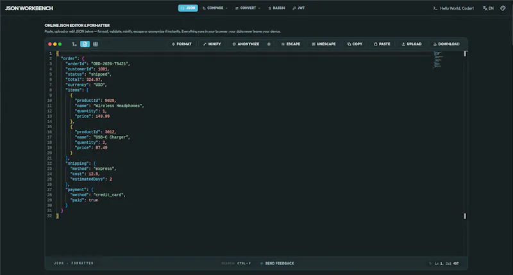Click the page heading Online JSON Editor & Formatter
513x275 pixels.
click(77, 25)
